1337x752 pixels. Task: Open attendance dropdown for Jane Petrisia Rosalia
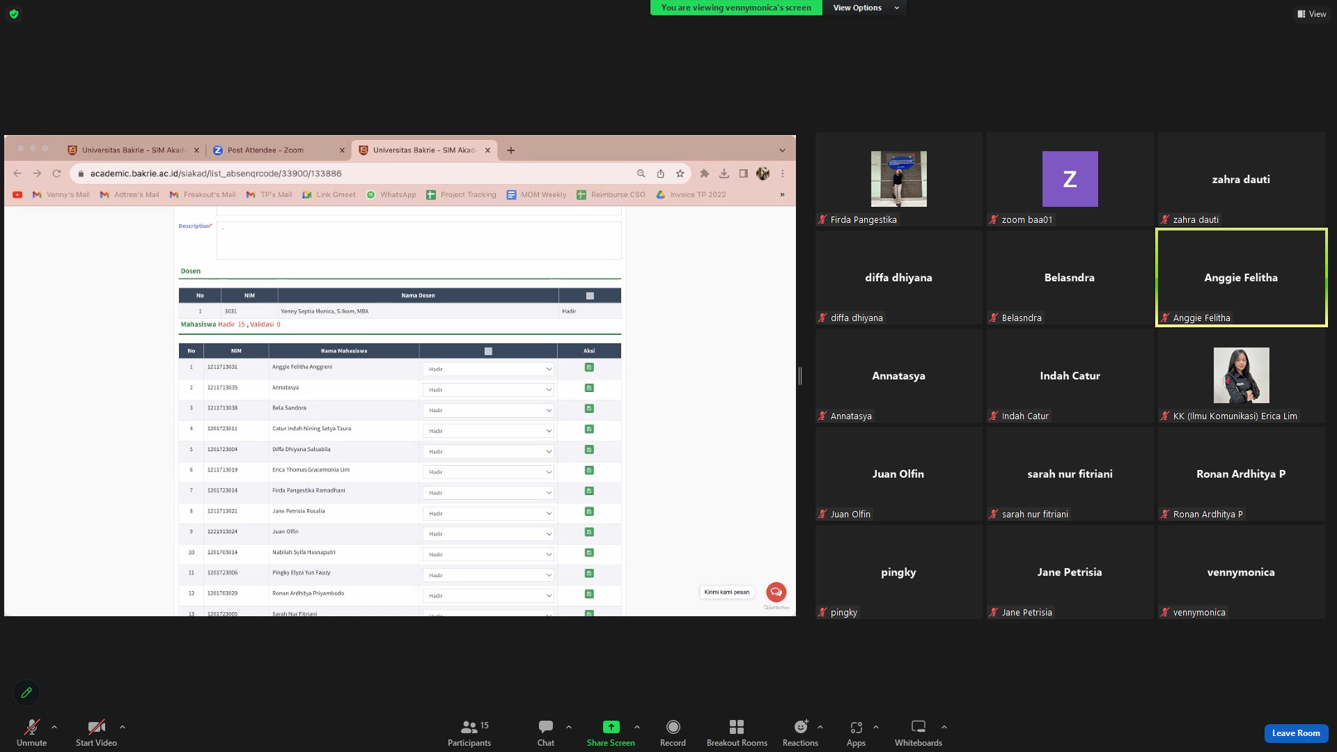tap(488, 513)
